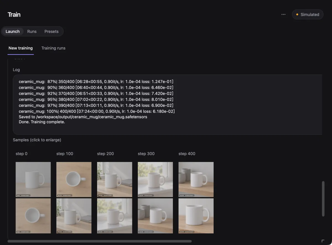Enlarge the lower sample under step 200
The image size is (332, 245).
115,216
